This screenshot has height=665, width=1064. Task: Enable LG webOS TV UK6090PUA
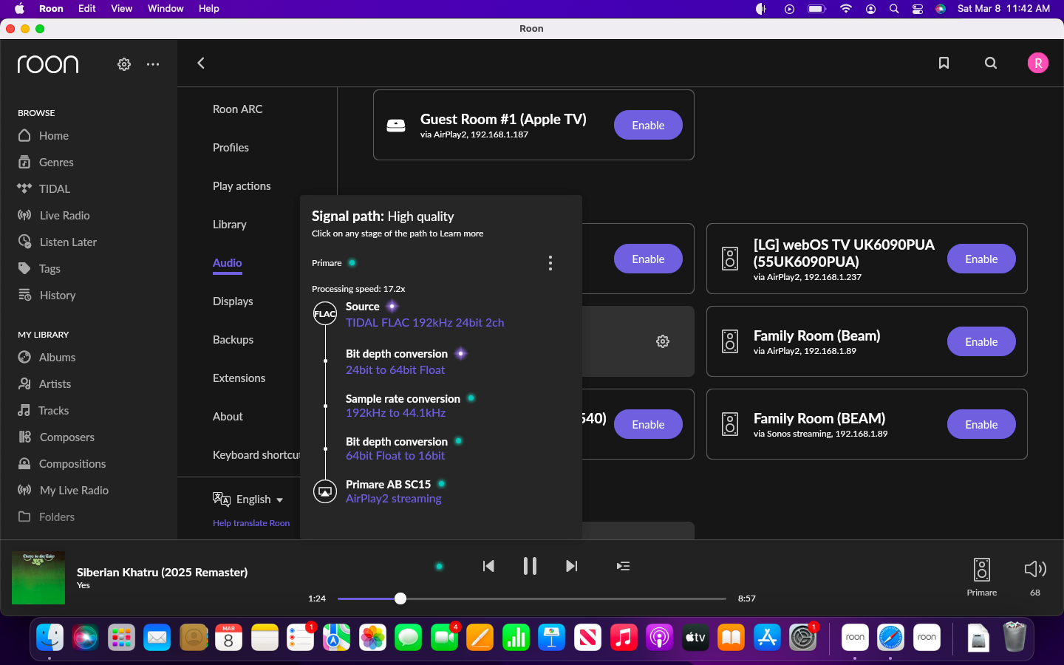[981, 259]
